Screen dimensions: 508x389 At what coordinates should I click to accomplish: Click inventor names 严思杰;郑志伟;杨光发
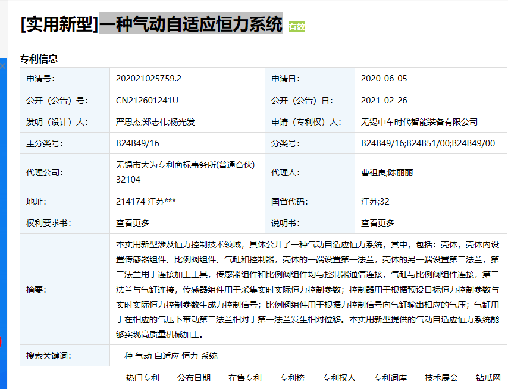155,122
